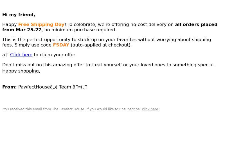225x168 pixels.
Task: Follow the unsubscribe "click here" link
Action: click(x=150, y=109)
